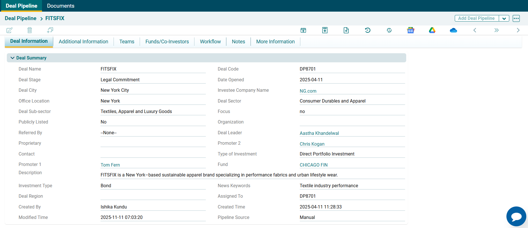Open the Google Drive icon
The width and height of the screenshot is (528, 228).
tap(432, 30)
